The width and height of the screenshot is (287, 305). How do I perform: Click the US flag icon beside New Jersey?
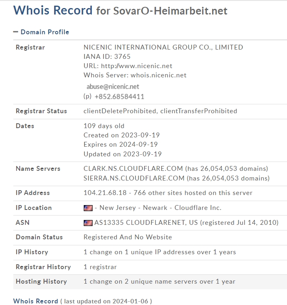88,208
